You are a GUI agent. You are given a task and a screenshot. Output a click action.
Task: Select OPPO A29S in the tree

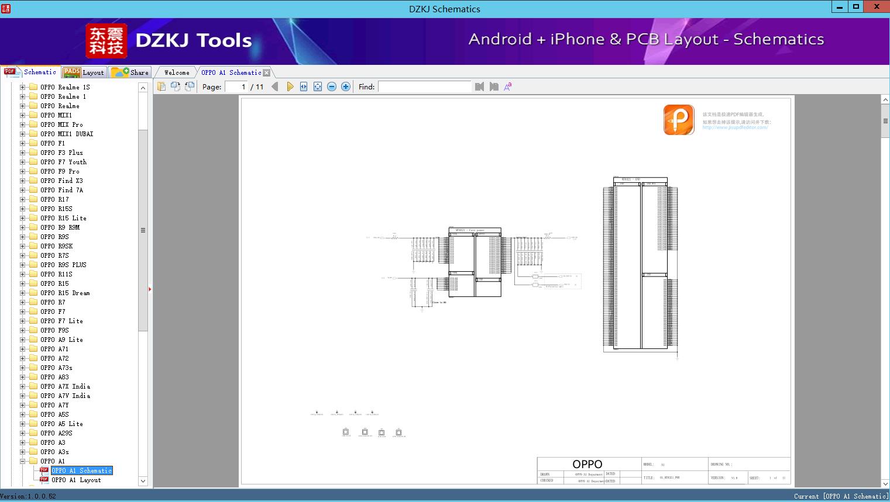point(56,433)
